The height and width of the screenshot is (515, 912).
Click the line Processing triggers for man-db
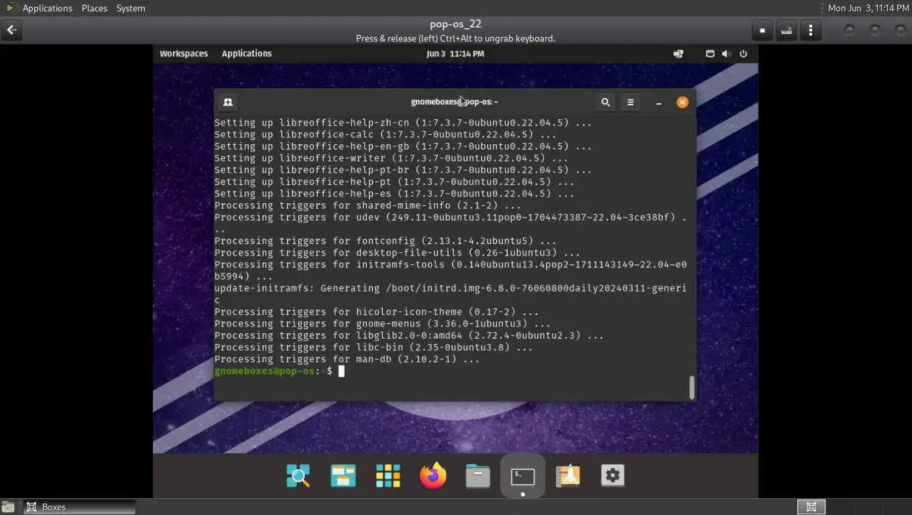(347, 359)
